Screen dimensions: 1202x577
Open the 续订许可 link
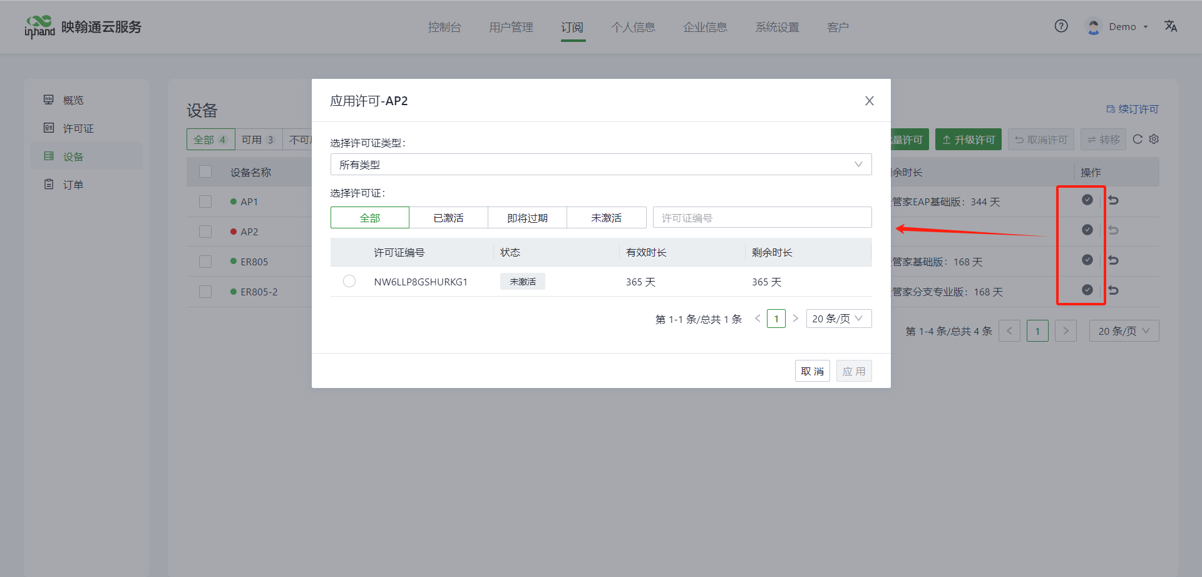point(1133,109)
